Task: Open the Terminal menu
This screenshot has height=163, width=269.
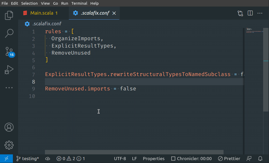Action: 79,3
